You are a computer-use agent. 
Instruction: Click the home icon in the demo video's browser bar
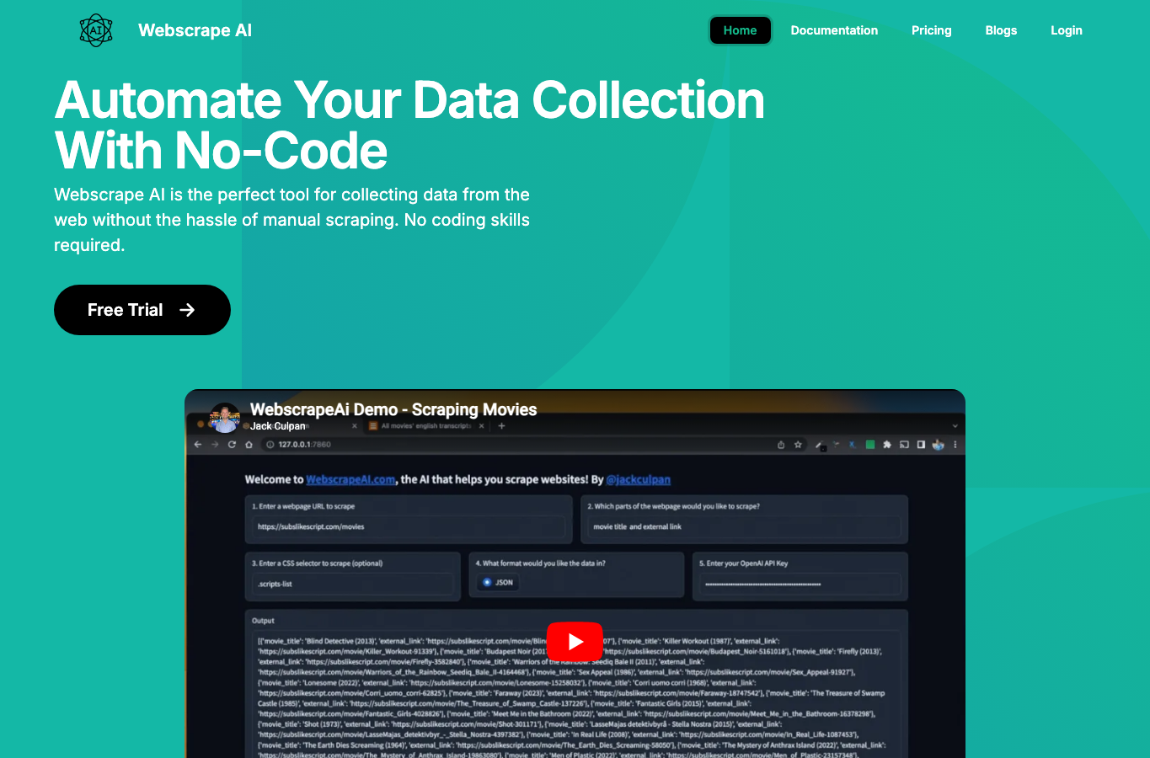click(x=249, y=445)
